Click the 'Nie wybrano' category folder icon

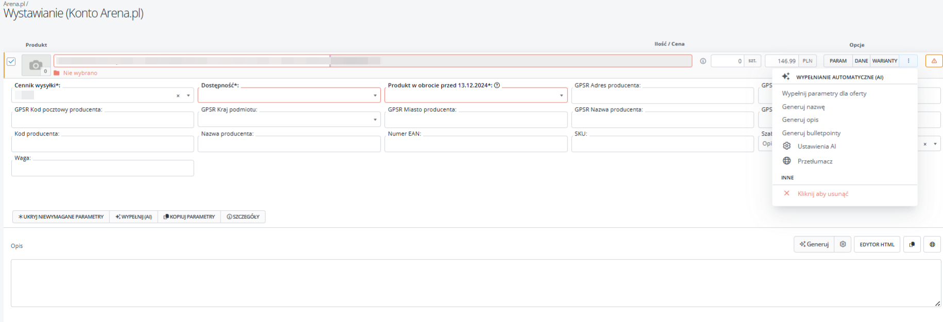tap(57, 73)
